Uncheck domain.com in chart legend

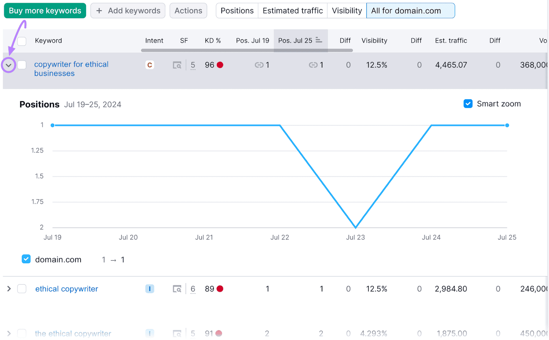pos(26,259)
